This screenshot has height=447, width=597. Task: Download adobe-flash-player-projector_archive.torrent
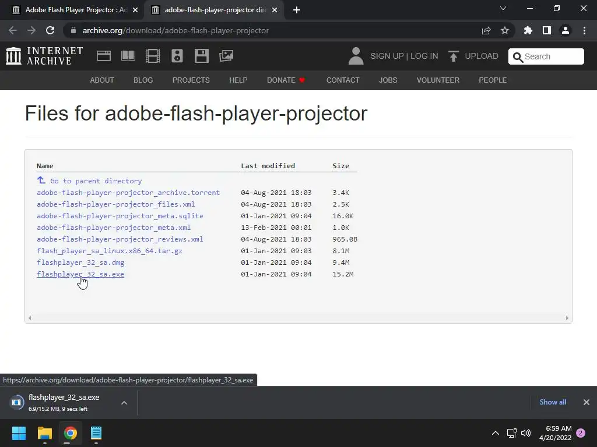[x=128, y=193]
